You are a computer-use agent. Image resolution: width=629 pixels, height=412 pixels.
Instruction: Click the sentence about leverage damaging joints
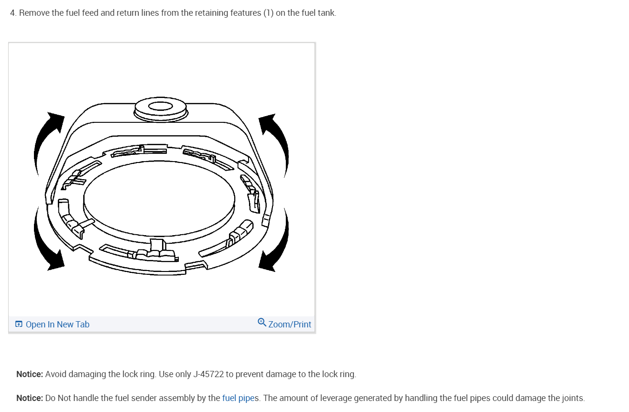click(423, 398)
